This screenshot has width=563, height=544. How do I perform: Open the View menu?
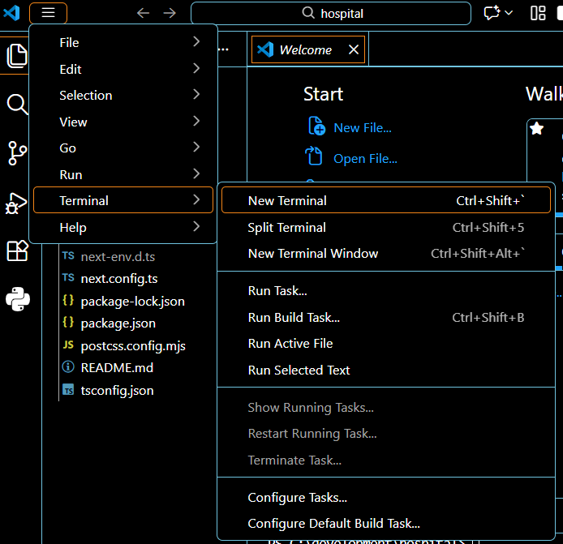click(x=122, y=122)
